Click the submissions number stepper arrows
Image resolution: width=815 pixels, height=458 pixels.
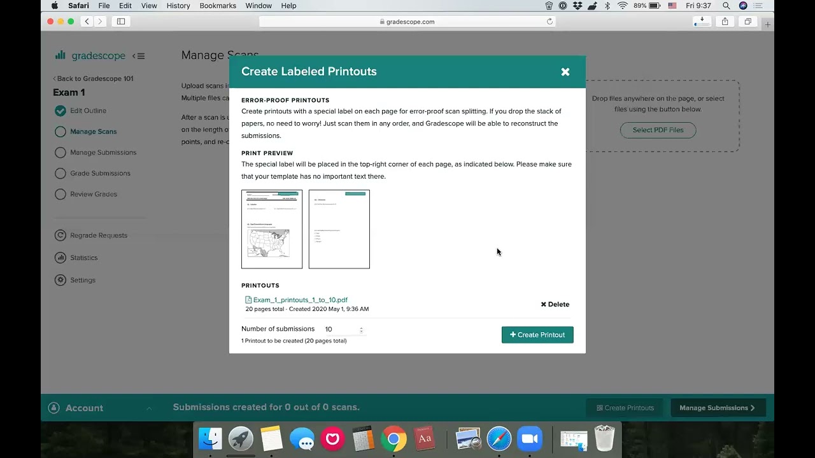pos(361,330)
